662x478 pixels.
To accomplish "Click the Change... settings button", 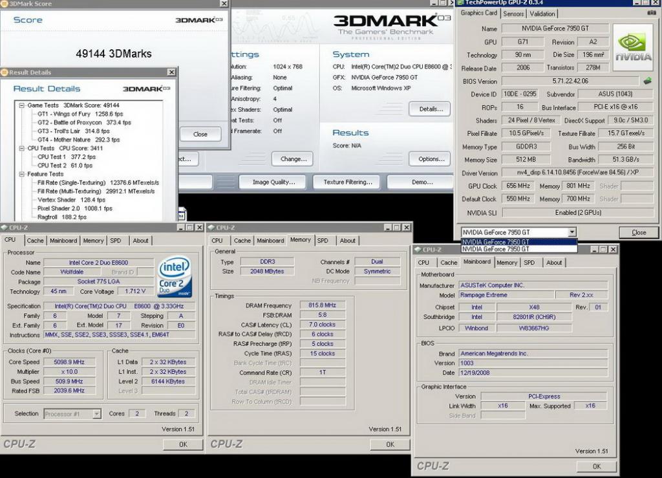I will tap(293, 158).
